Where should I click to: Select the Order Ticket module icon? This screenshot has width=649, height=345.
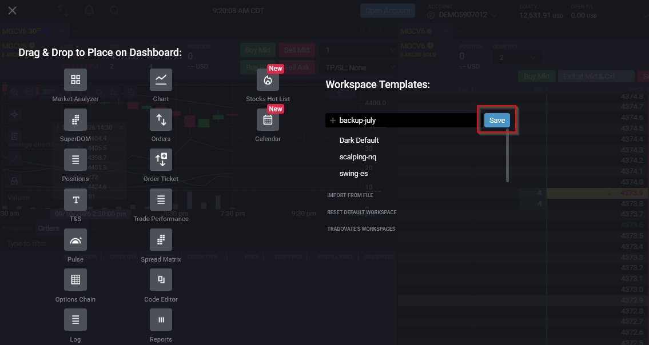coord(161,160)
